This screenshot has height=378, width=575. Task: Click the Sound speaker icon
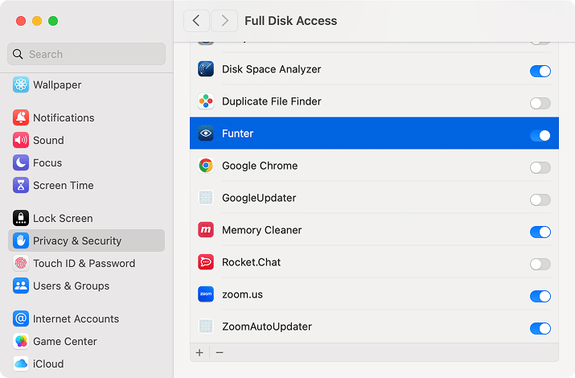click(21, 140)
